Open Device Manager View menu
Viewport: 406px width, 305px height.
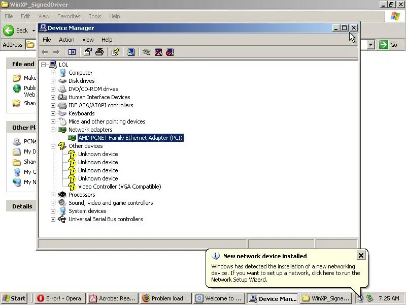88,40
